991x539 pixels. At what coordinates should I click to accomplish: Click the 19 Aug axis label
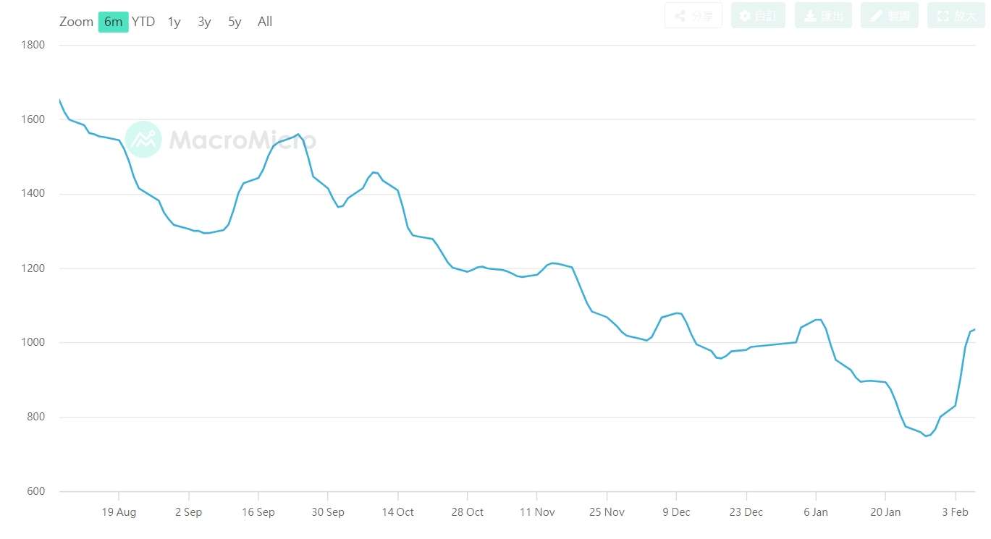click(119, 512)
